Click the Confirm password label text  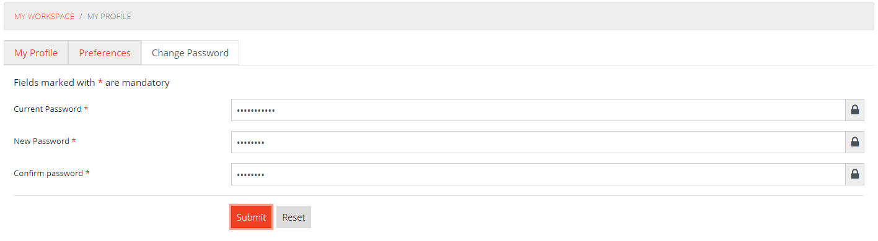click(x=48, y=174)
